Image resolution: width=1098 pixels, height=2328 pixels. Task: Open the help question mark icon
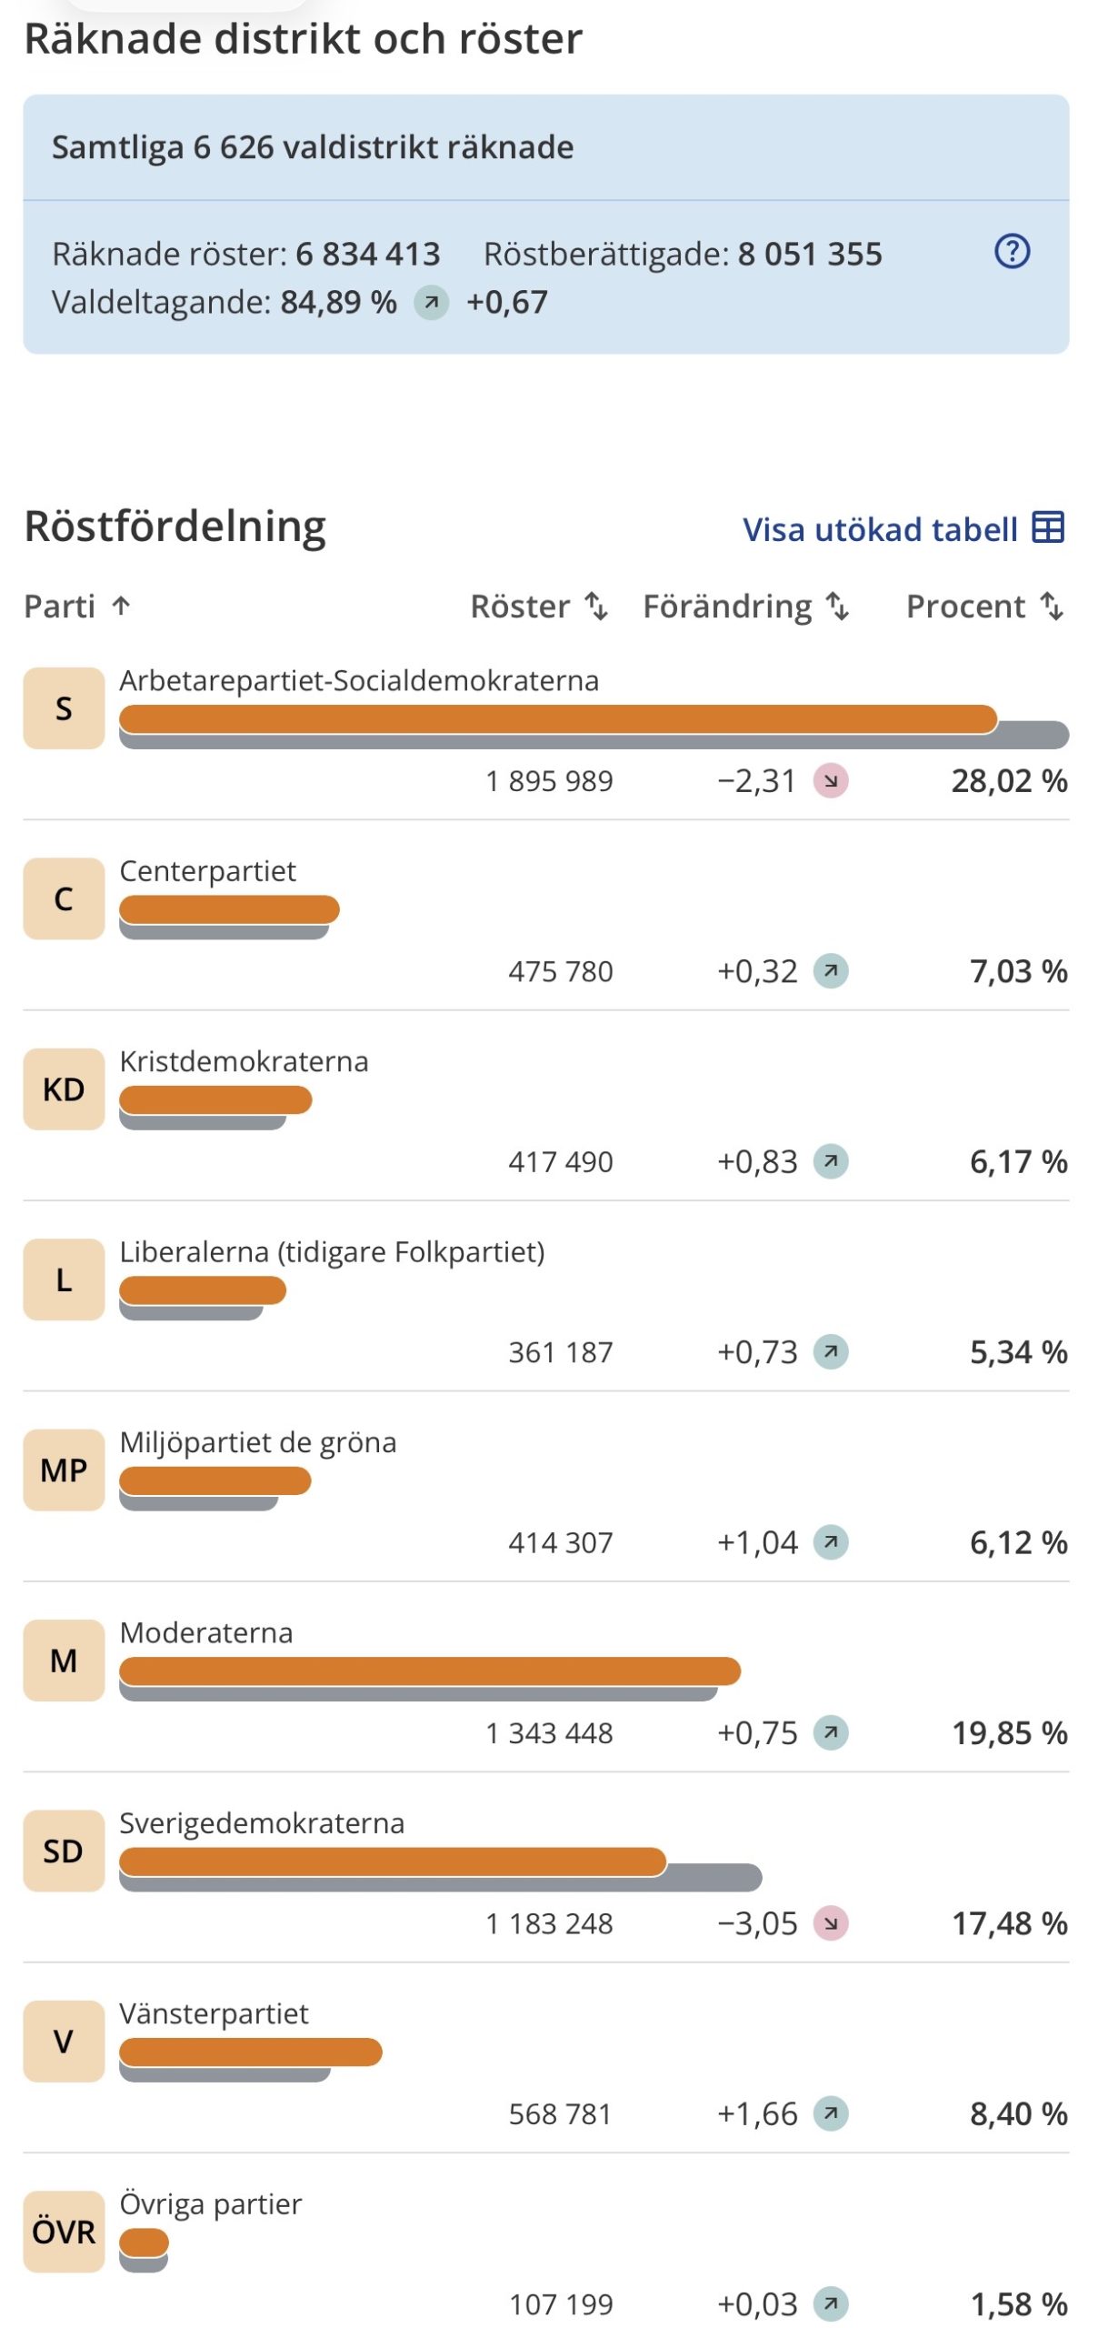tap(1012, 251)
